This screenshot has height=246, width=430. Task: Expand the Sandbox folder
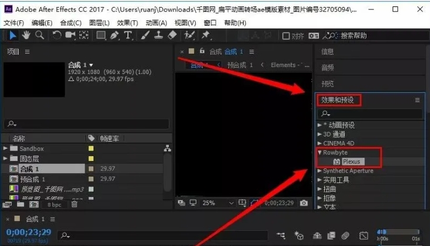[x=5, y=148]
